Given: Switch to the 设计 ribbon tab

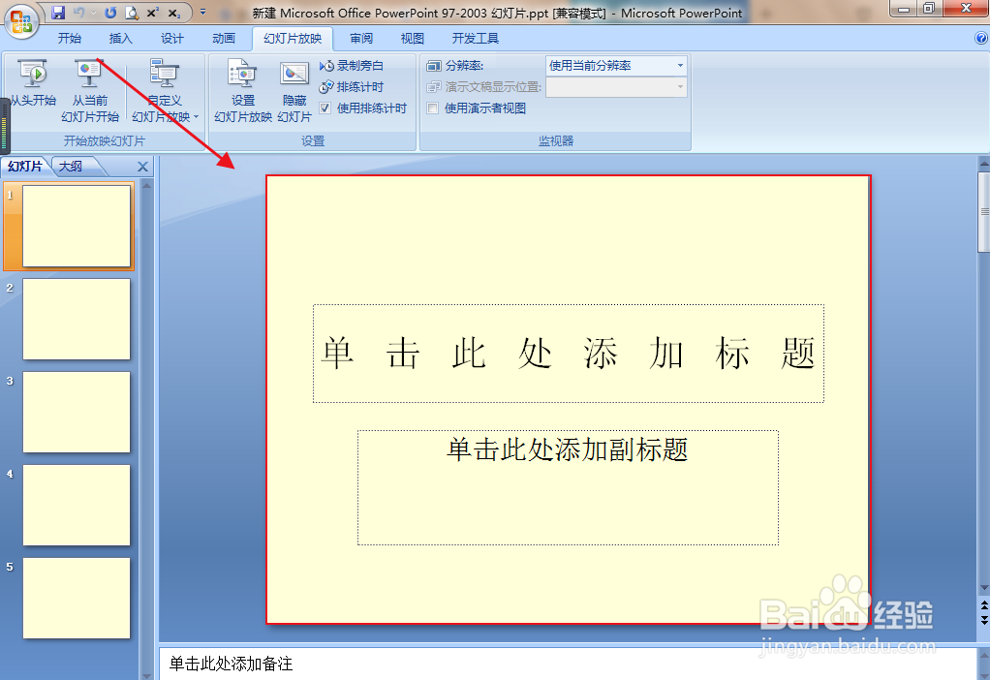Looking at the screenshot, I should click(x=171, y=39).
